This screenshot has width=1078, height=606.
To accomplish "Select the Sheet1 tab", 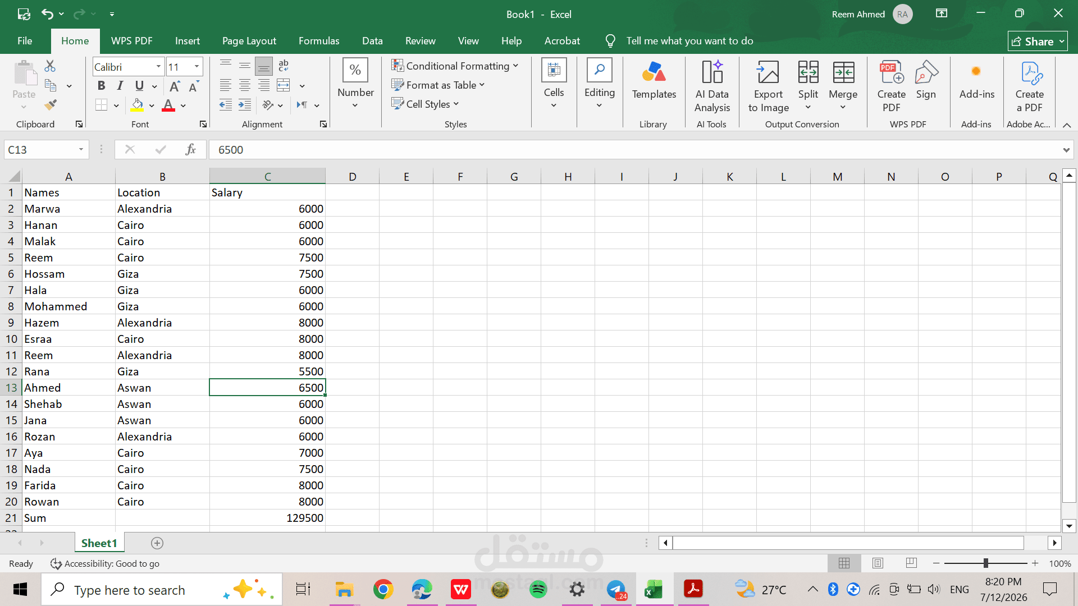I will pyautogui.click(x=99, y=543).
